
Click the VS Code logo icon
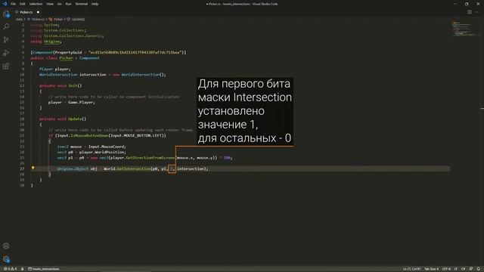tap(5, 4)
